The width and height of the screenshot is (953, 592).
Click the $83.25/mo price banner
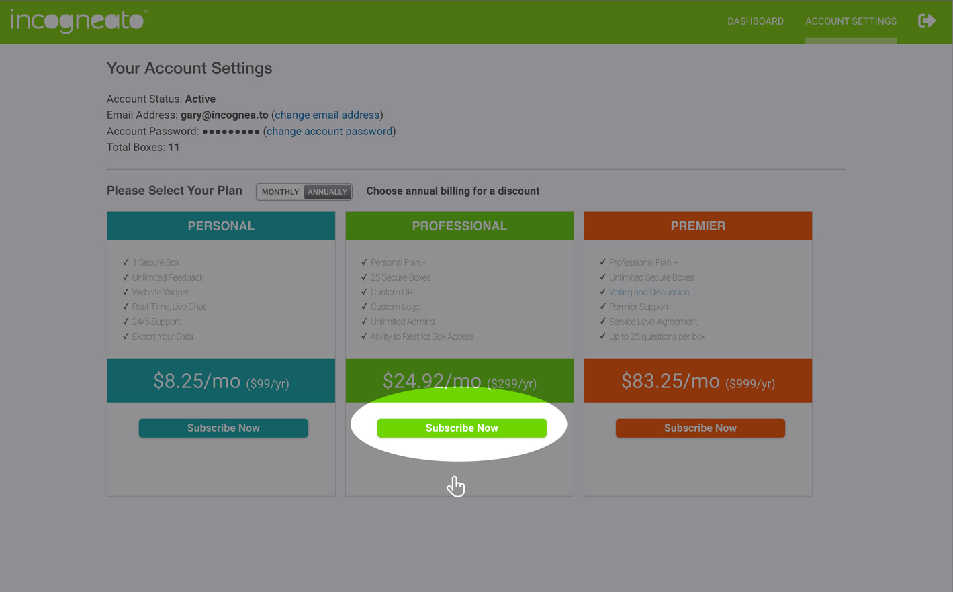698,381
